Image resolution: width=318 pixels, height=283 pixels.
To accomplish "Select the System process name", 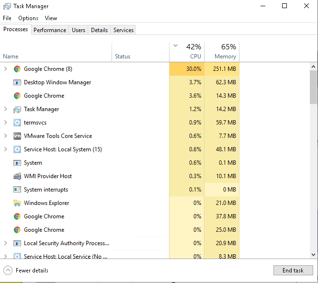I will 33,163.
